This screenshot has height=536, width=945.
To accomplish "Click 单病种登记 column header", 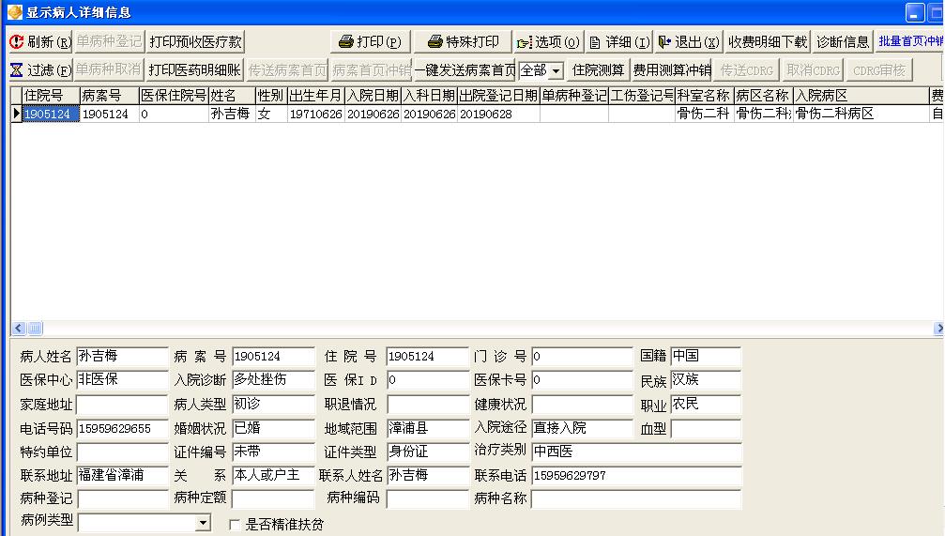I will coord(574,95).
